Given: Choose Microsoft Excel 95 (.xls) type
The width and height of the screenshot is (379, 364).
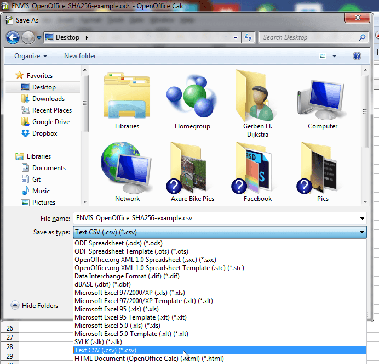Looking at the screenshot, I should click(220, 309).
